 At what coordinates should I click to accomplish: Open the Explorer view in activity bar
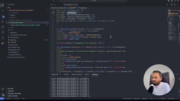[3, 5]
